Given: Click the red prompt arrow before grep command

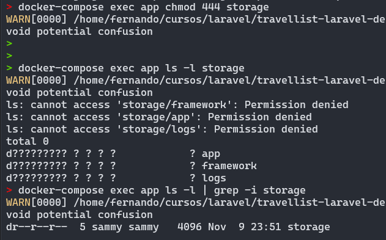Looking at the screenshot, I should 9,190.
